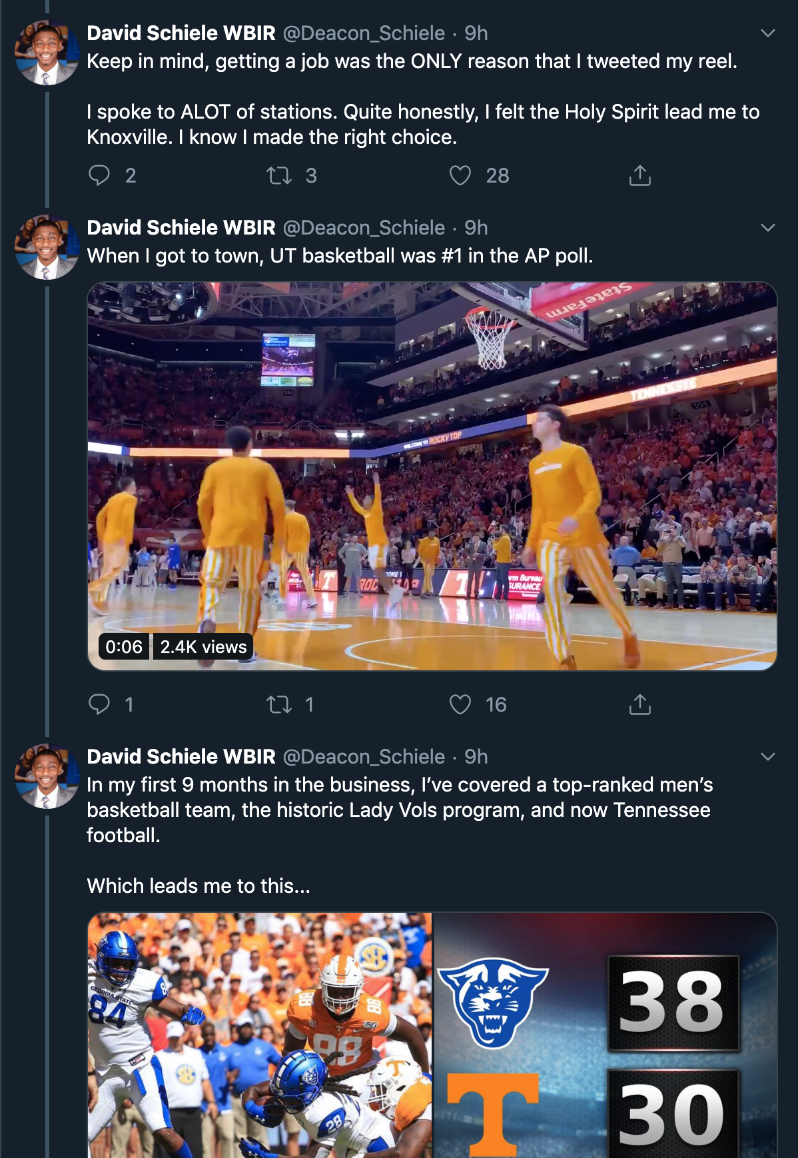Reply to the UT basketball tweet

99,704
